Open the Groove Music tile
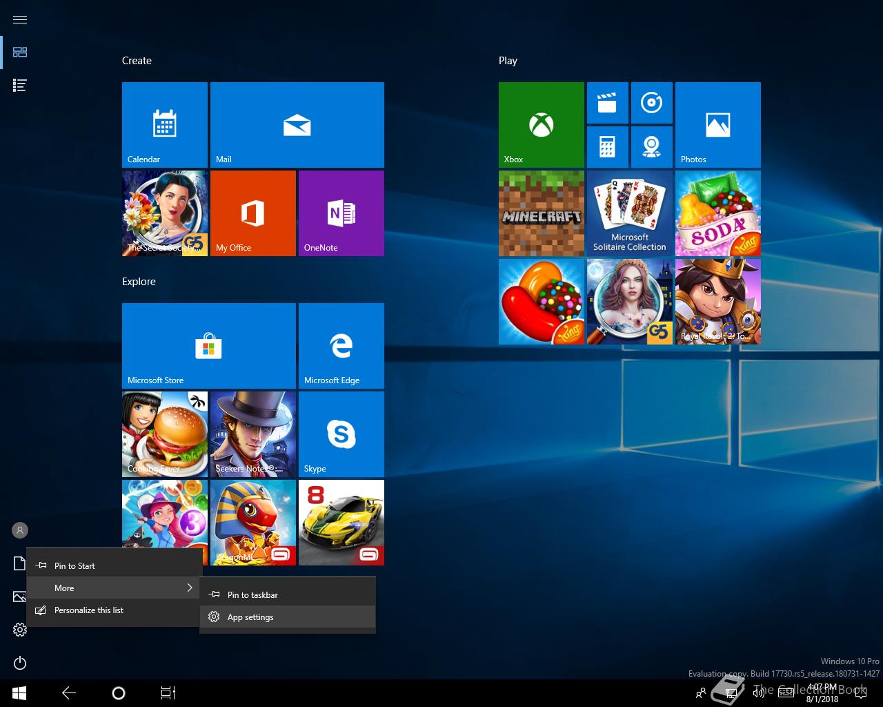 tap(652, 103)
